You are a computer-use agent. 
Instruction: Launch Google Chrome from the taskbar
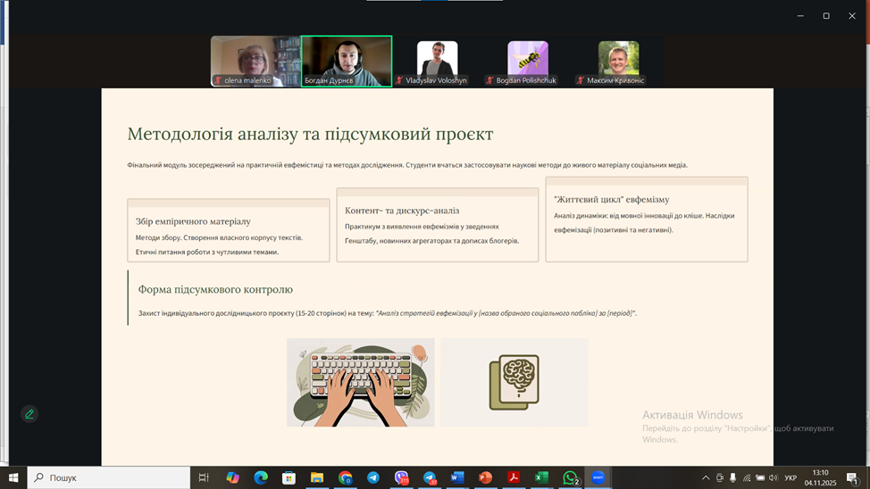tap(345, 478)
